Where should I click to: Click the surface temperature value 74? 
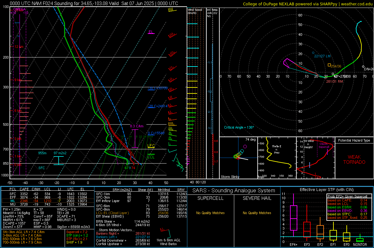click(x=133, y=168)
